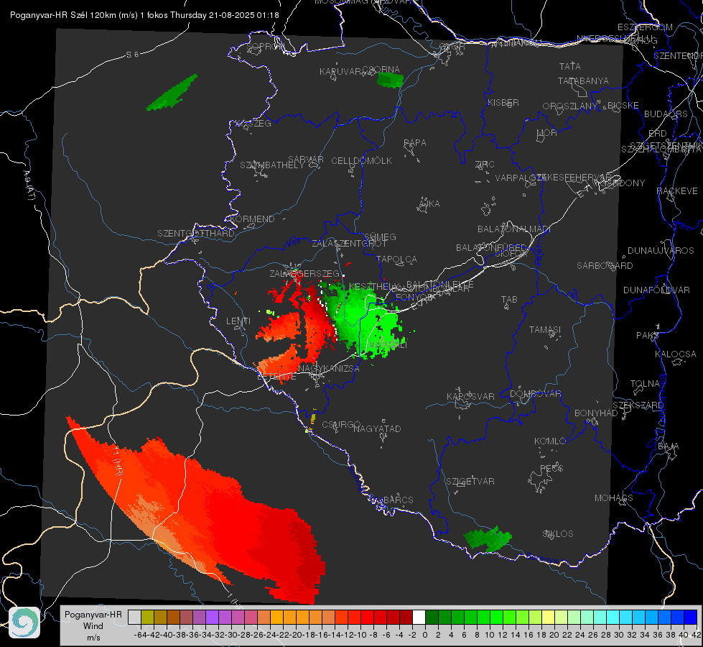Screen dimensions: 703x647
Task: Select the CELLDOMOLK label
Action: point(361,161)
